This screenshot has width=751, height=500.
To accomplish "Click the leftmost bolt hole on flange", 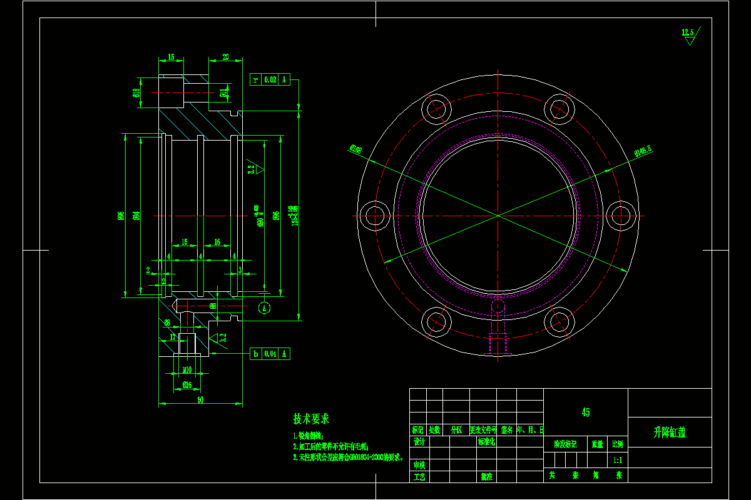I will (x=375, y=216).
